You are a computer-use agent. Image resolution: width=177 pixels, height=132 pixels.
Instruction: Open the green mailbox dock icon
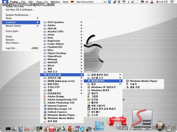tap(39, 128)
